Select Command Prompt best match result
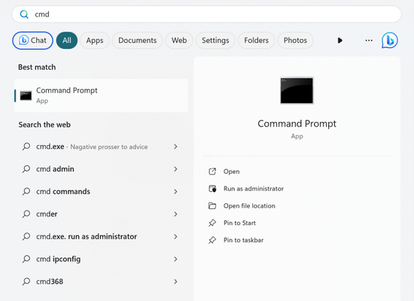Viewport: 414px width, 301px height. (x=101, y=96)
